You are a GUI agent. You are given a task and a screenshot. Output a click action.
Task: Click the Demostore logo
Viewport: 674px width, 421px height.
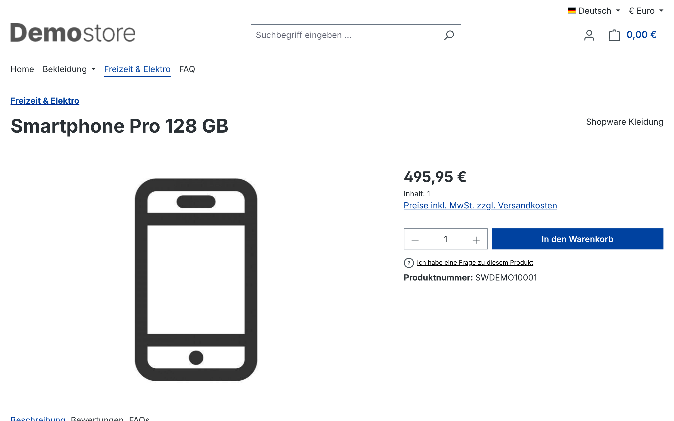[73, 33]
